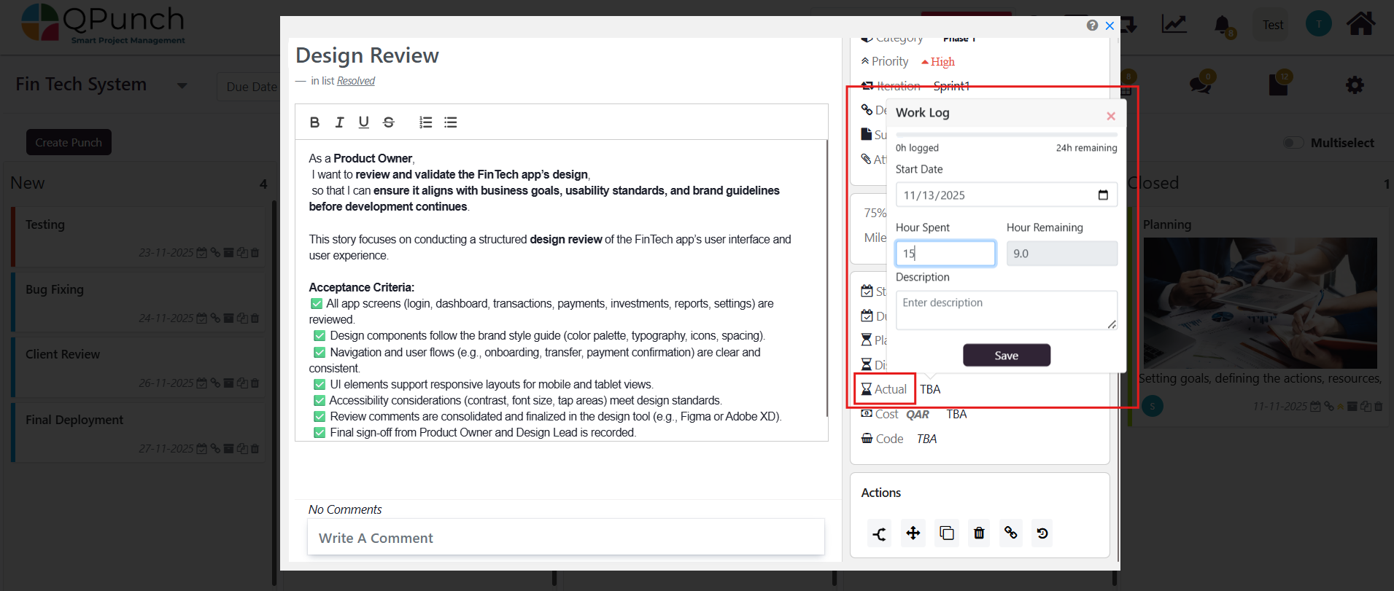Toggle strikethrough text formatting
Viewport: 1394px width, 591px height.
tap(389, 122)
